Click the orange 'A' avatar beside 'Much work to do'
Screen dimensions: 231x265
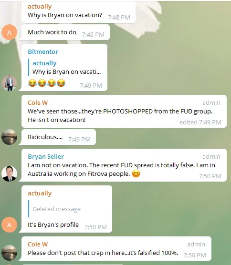[10, 32]
